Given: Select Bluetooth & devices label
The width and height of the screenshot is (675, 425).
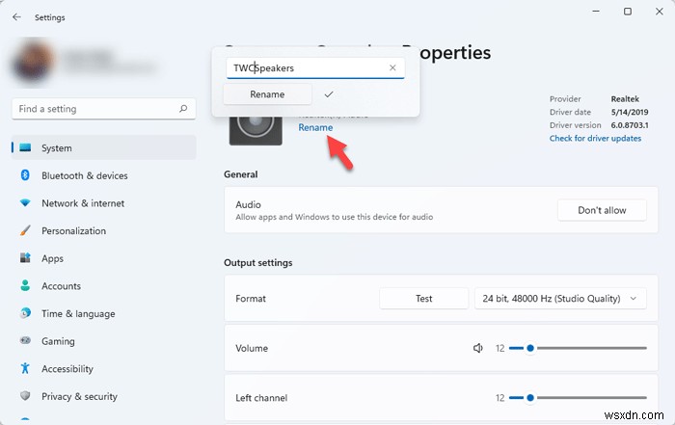Looking at the screenshot, I should pos(85,175).
